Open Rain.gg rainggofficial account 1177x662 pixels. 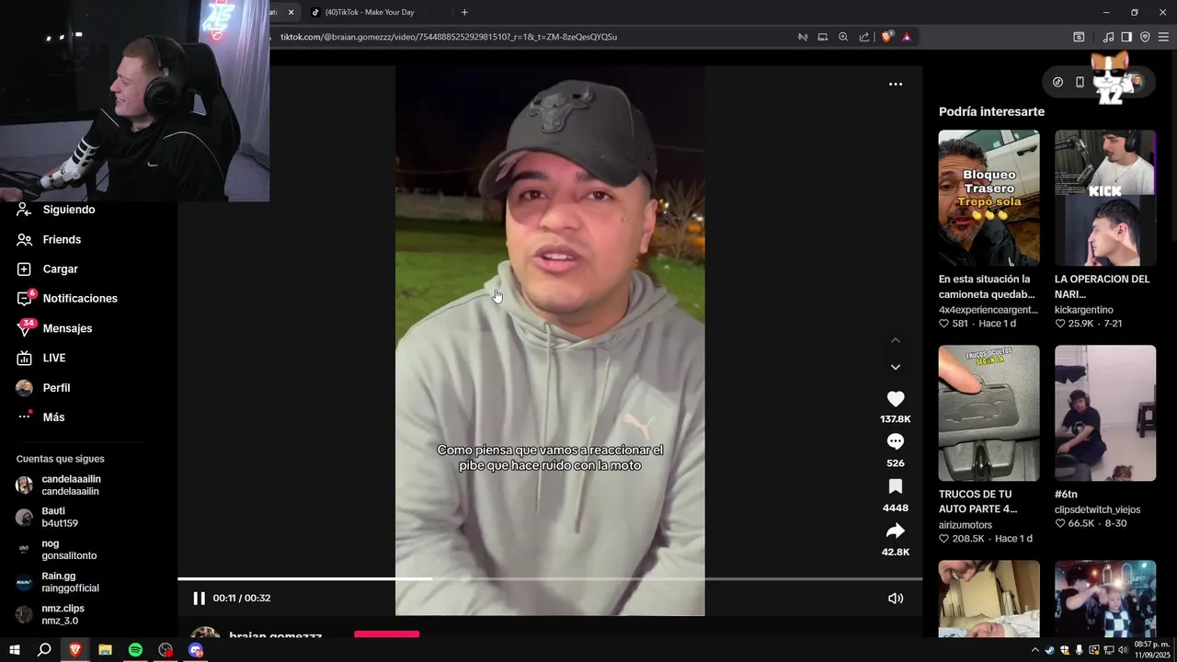point(70,582)
